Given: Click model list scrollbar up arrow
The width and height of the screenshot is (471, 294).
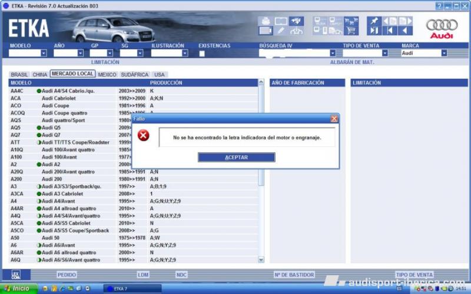Looking at the screenshot, I should click(261, 82).
